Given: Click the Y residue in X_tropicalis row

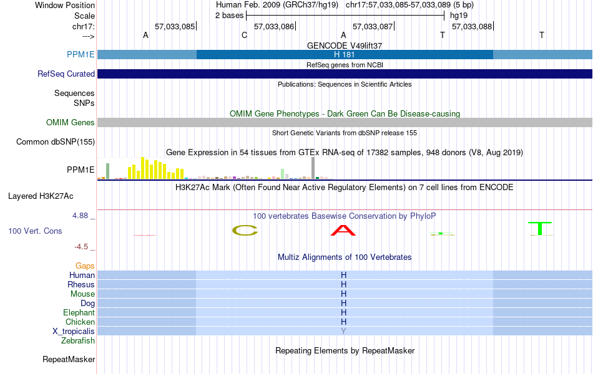Looking at the screenshot, I should tap(343, 332).
